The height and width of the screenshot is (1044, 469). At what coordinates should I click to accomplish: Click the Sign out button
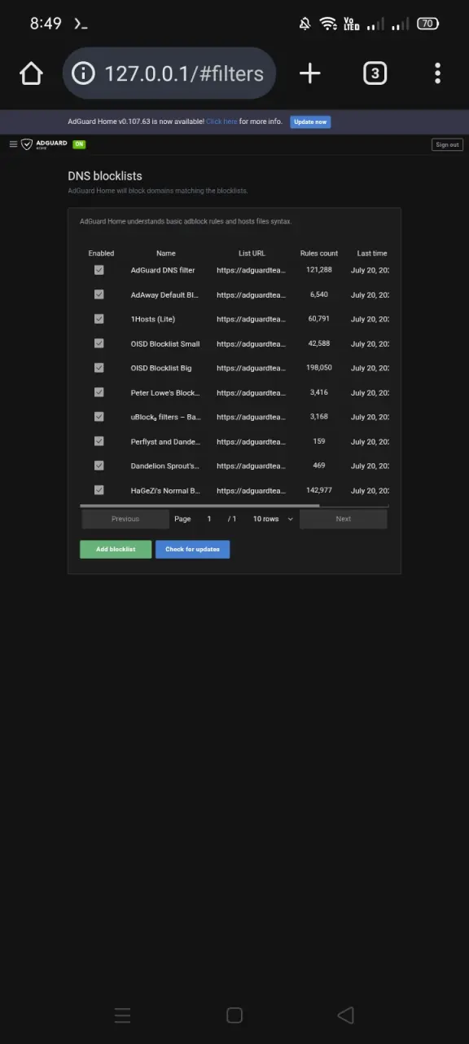tap(447, 144)
